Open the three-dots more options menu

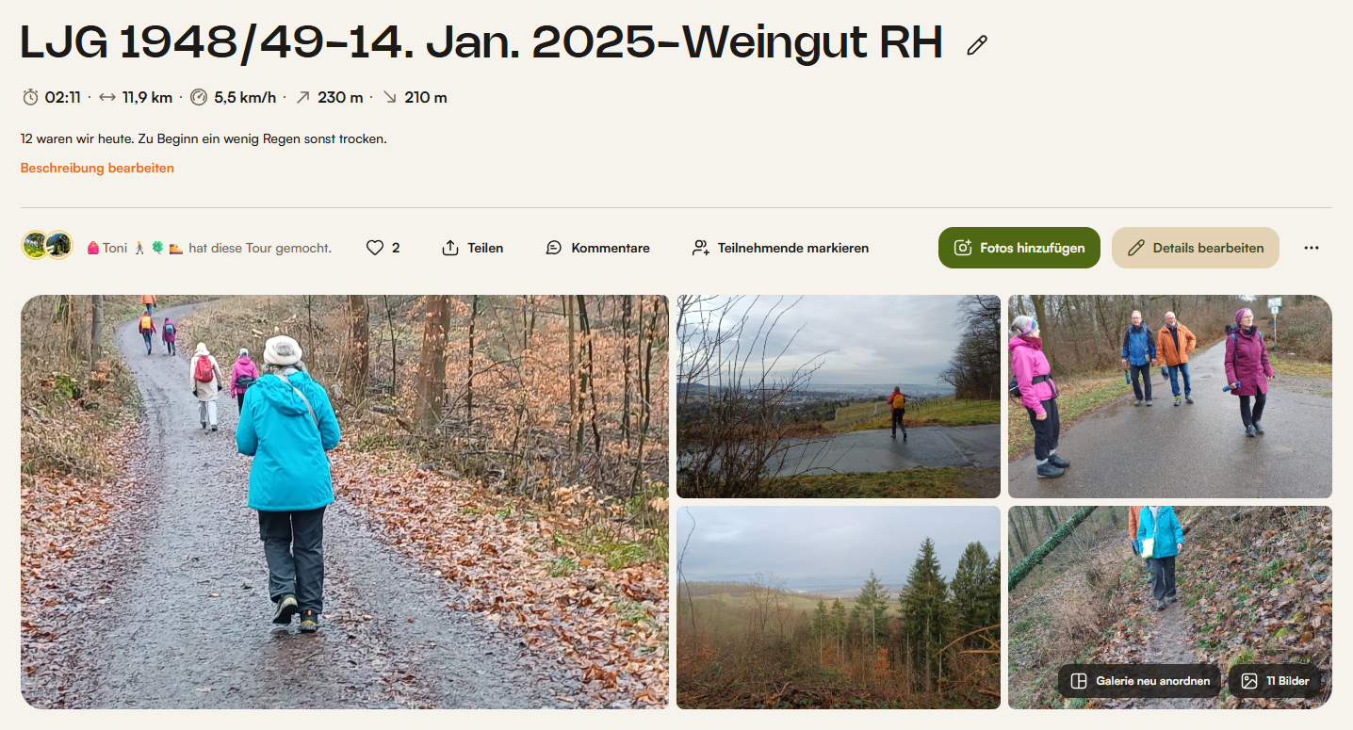(x=1312, y=248)
